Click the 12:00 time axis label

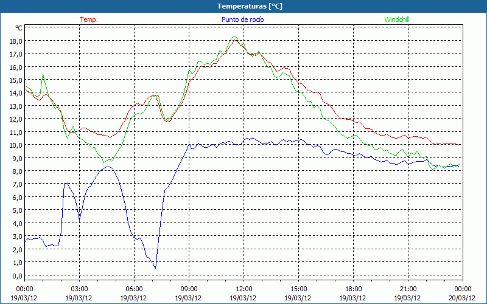(244, 289)
